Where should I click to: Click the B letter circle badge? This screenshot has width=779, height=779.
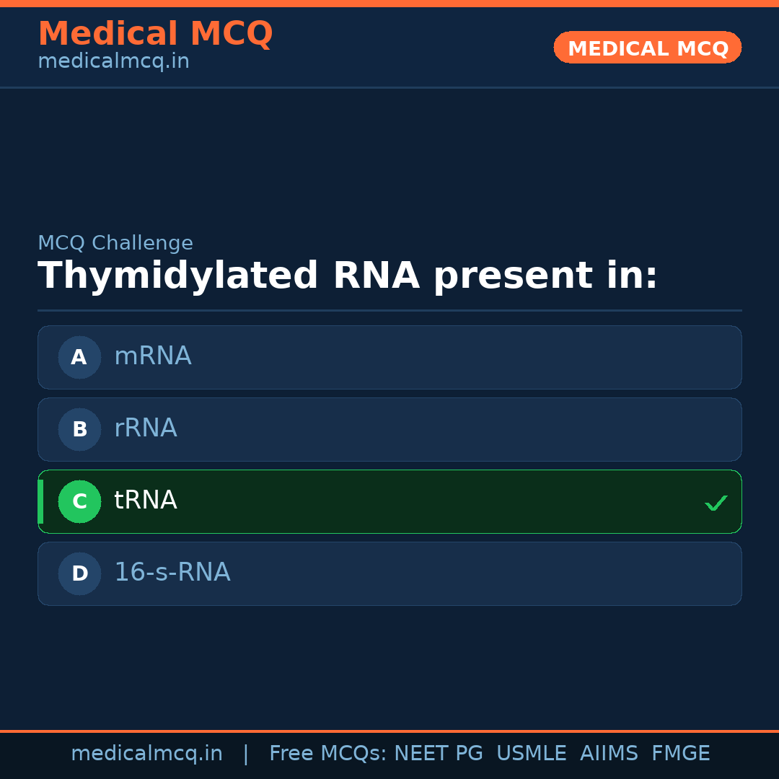point(79,429)
